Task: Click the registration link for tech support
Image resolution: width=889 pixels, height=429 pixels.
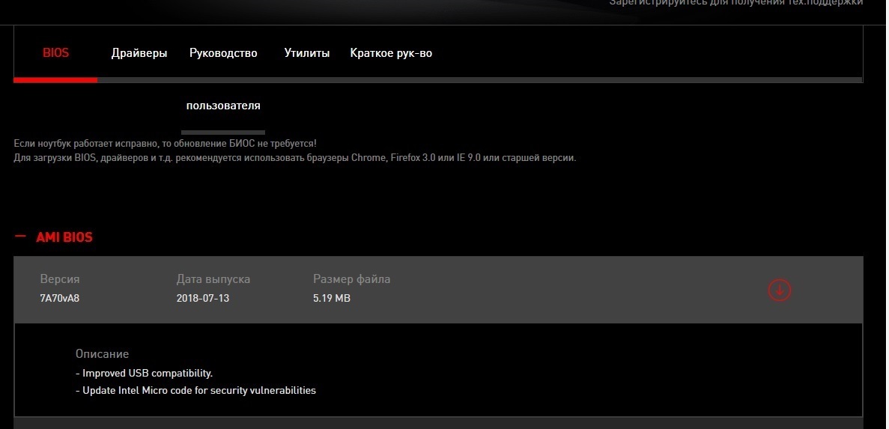Action: (736, 3)
